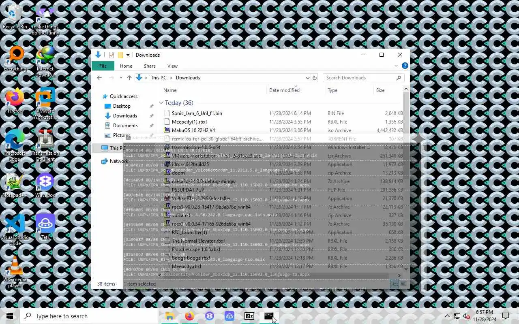
Task: Click the chevron before This PC in breadcrumb
Action: [146, 78]
